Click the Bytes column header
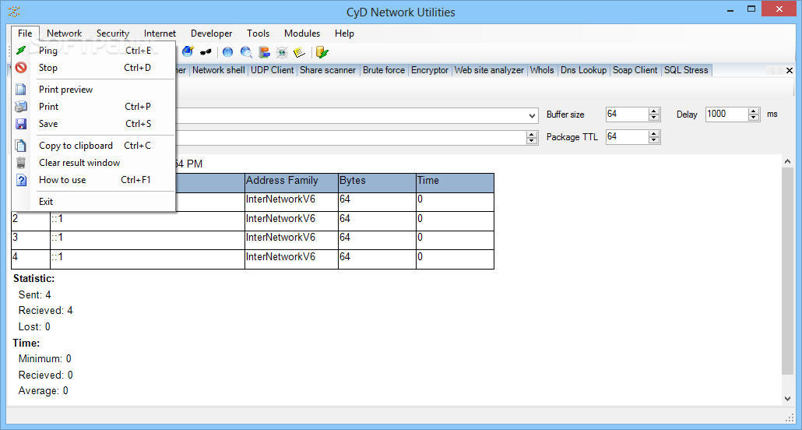 [377, 183]
